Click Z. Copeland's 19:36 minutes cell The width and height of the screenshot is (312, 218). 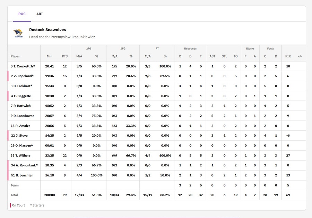pos(50,76)
